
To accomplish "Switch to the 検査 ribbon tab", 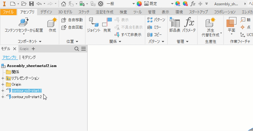I will pyautogui.click(x=123, y=12).
